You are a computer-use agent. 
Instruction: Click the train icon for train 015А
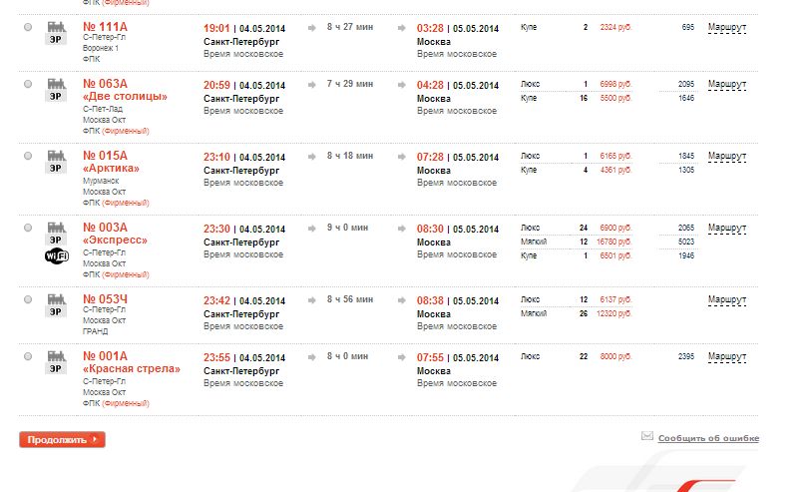[56, 155]
